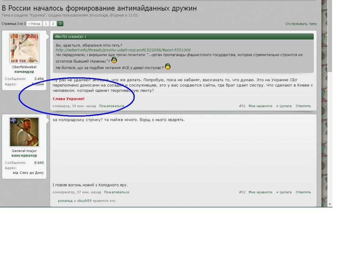Click the first helmet smiley in the quote
341x255 pixels.
(114, 60)
